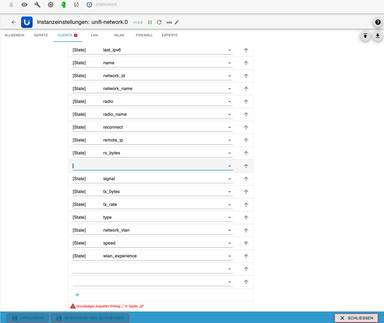This screenshot has width=384, height=323.
Task: Switch to the WLAN tab
Action: pyautogui.click(x=119, y=35)
